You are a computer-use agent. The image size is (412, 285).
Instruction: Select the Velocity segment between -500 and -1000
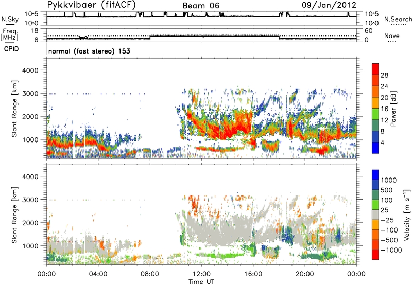point(375,244)
